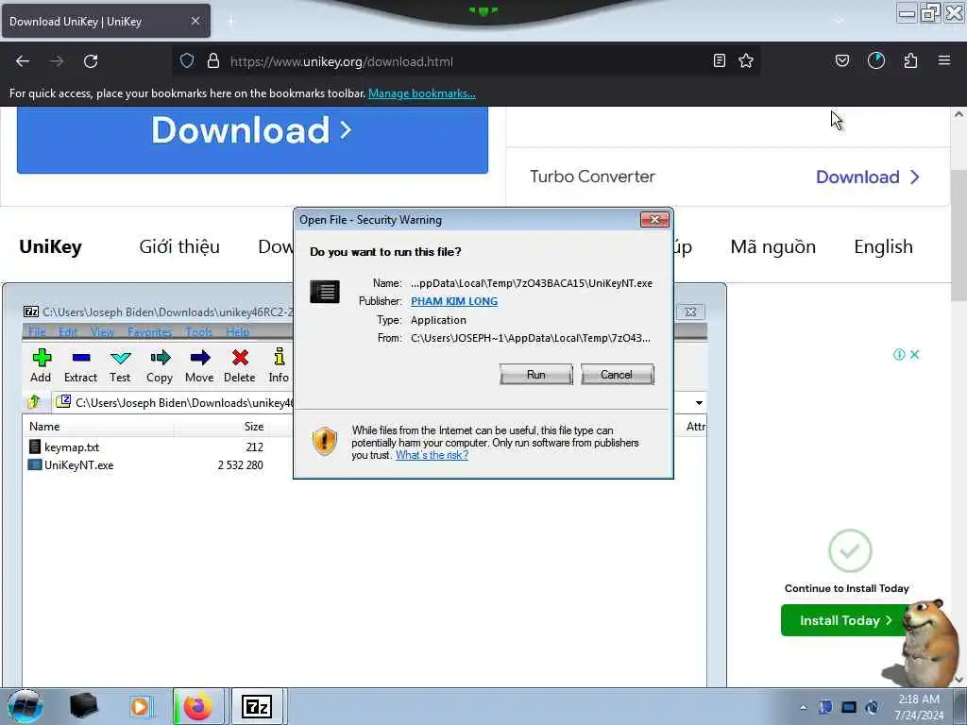Viewport: 967px width, 725px height.
Task: Open the Pocket save icon
Action: (x=842, y=60)
